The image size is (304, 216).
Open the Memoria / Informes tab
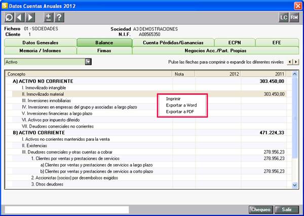(x=41, y=51)
